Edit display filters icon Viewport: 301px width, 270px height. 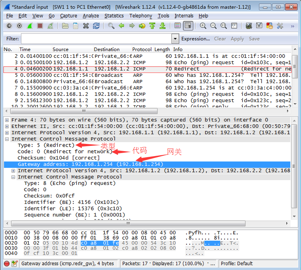click(259, 26)
